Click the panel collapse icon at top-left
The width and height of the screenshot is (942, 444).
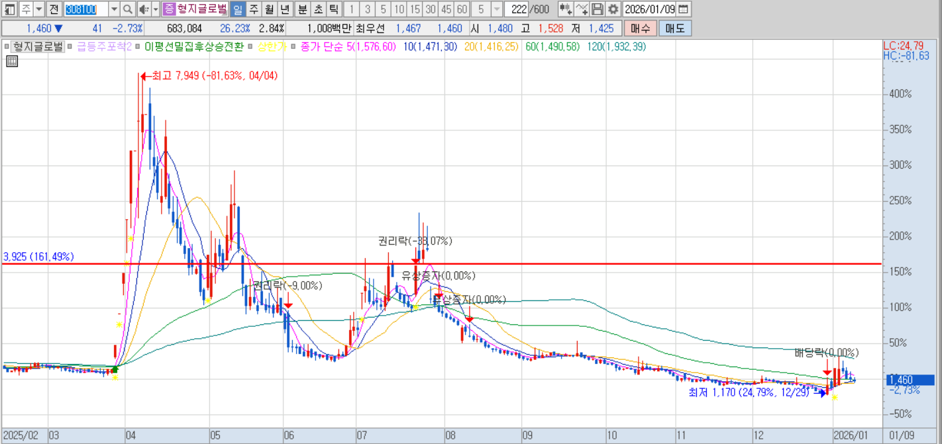point(9,9)
